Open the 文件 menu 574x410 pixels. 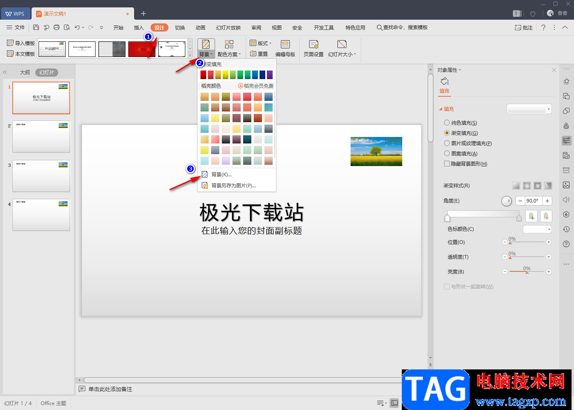(x=16, y=27)
